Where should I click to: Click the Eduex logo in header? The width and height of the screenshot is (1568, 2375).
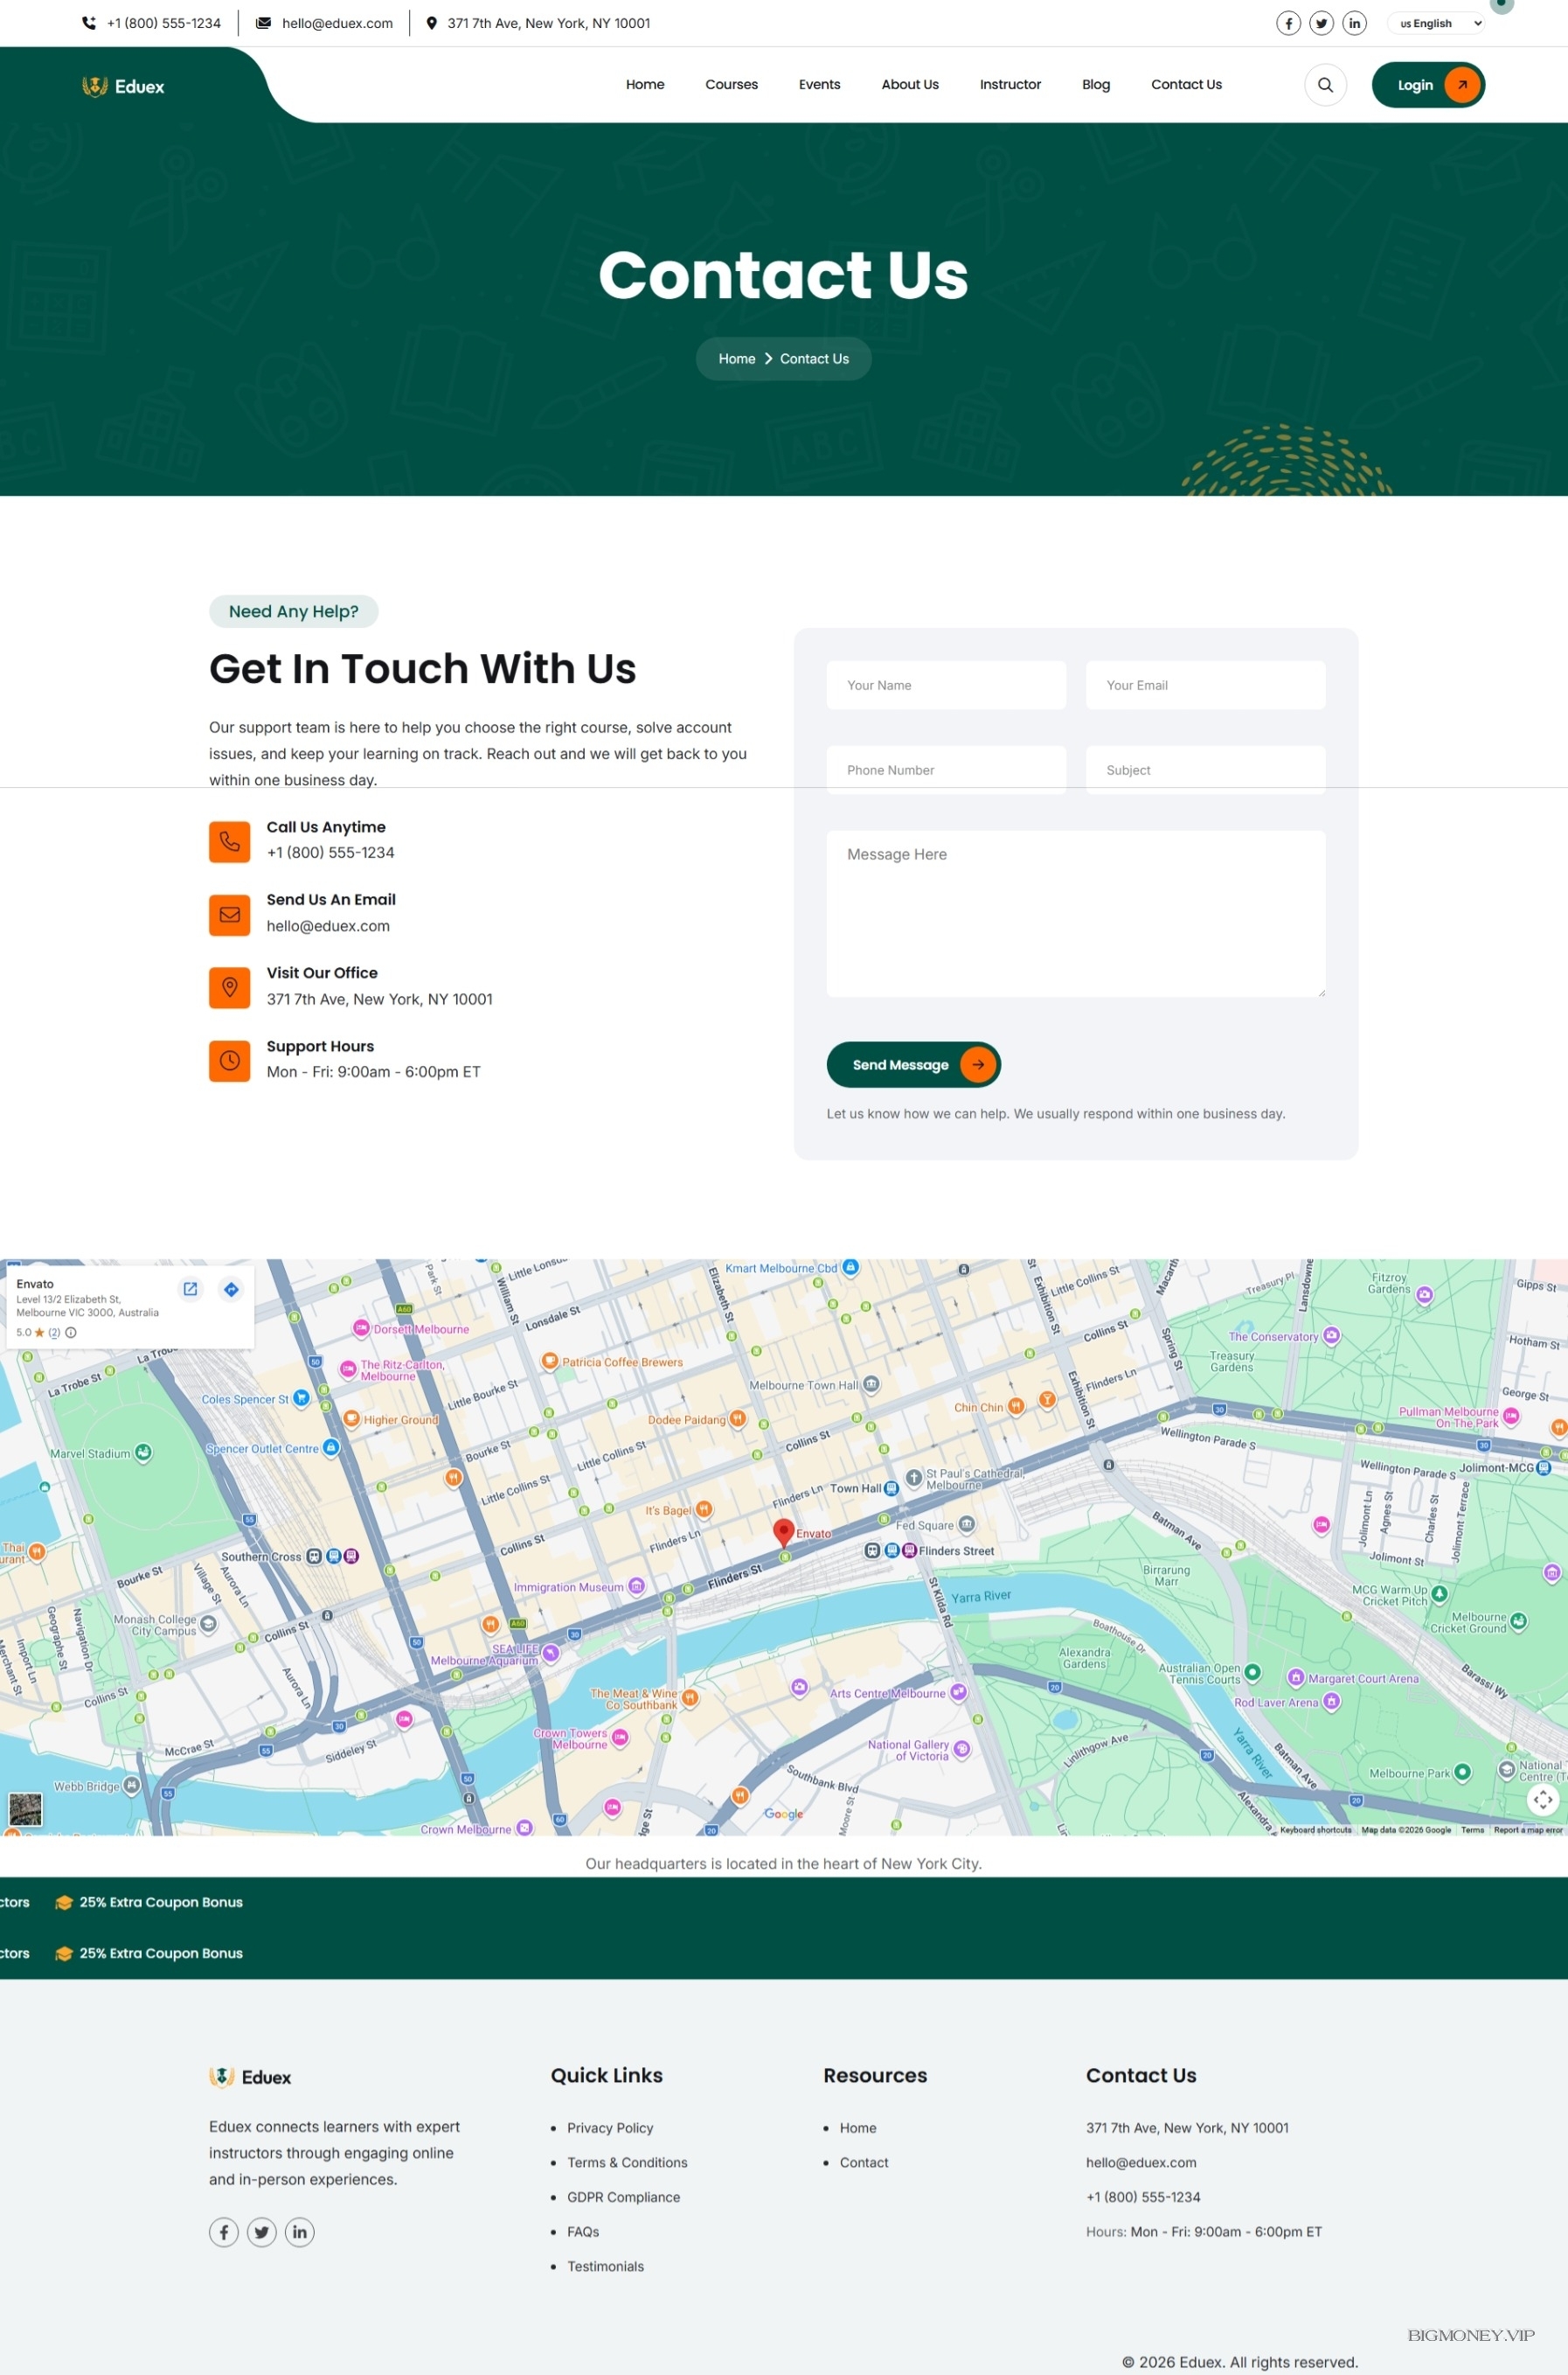[x=124, y=87]
